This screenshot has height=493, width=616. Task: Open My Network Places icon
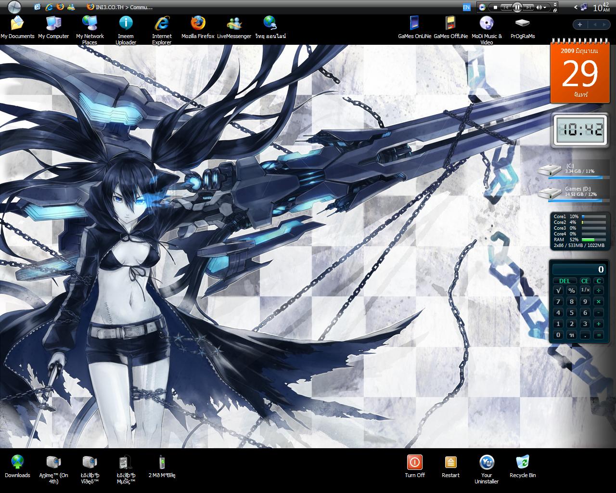tap(90, 30)
